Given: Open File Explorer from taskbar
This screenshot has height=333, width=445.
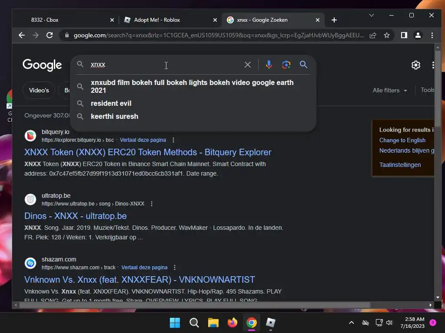Looking at the screenshot, I should 213,323.
